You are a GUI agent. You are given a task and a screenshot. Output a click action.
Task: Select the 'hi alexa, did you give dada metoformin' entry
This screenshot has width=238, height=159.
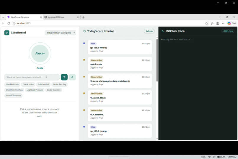(120, 81)
